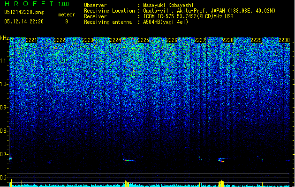295x187 pixels.
Task: Click the 2222 time marker
Action: pyautogui.click(x=60, y=40)
